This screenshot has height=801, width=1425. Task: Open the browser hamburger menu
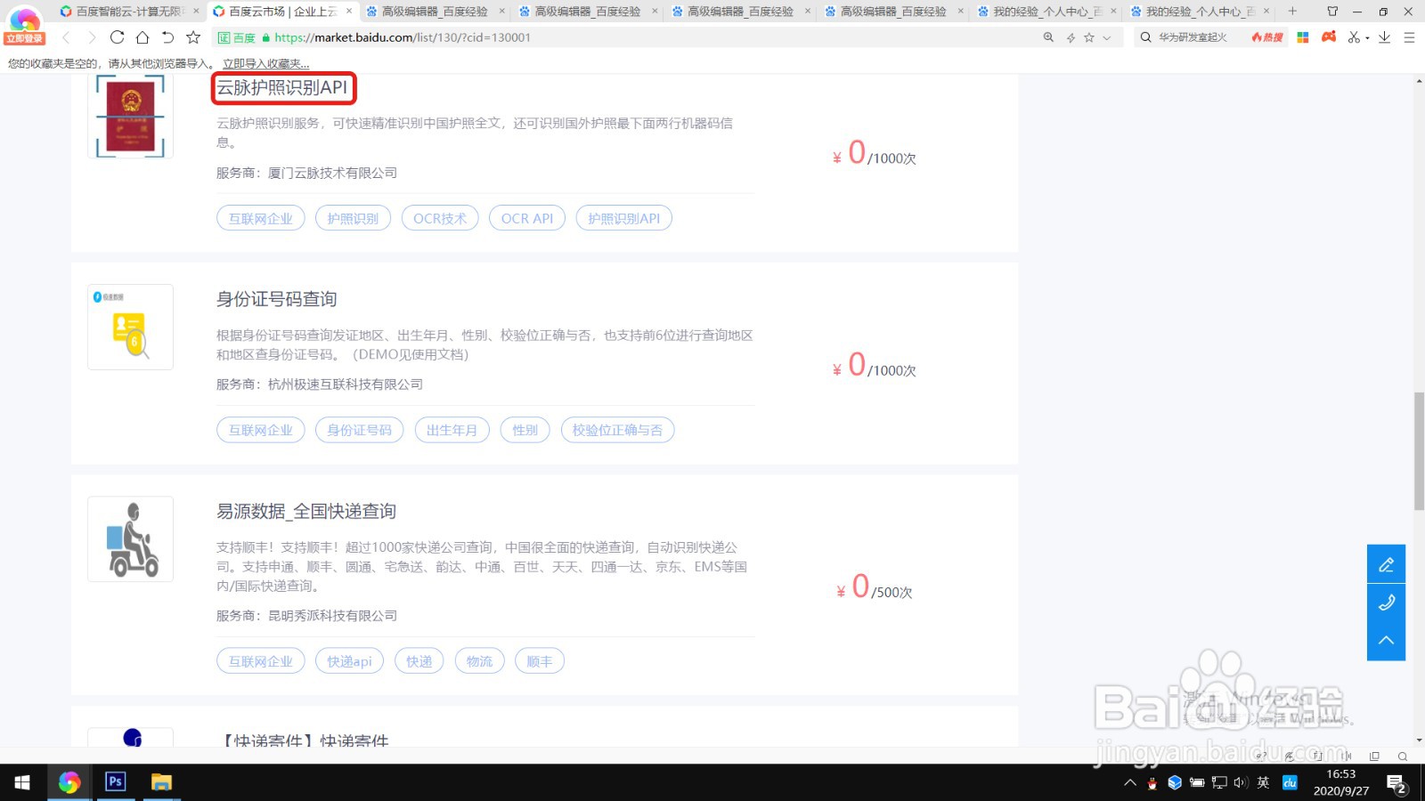point(1409,37)
